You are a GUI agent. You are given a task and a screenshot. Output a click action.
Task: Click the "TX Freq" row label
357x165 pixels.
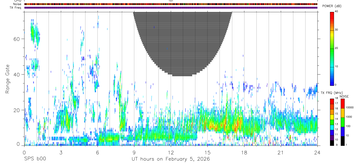pyautogui.click(x=16, y=8)
